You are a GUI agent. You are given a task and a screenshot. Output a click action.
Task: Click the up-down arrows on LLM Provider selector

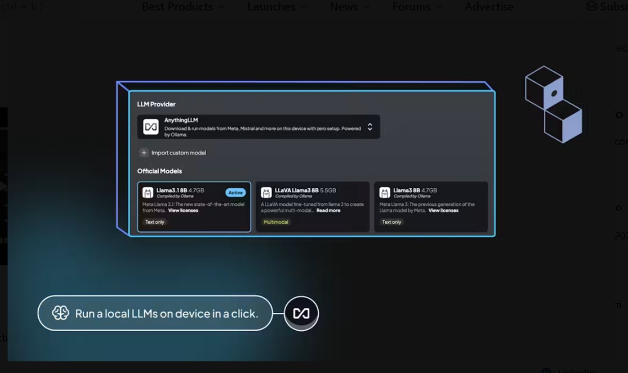[370, 127]
